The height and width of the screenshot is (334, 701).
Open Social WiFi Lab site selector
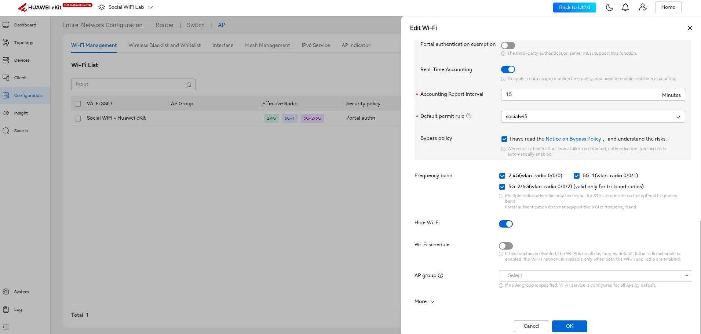(x=126, y=7)
